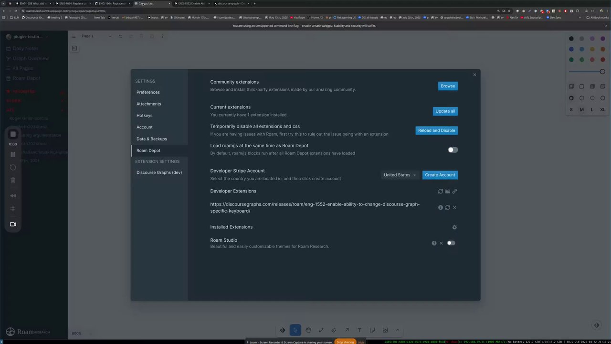Choose size L in style panel
Image resolution: width=611 pixels, height=344 pixels.
[x=592, y=110]
